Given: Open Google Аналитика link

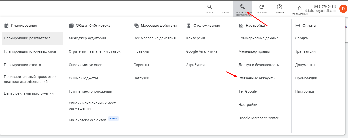Looking at the screenshot, I should click(202, 52).
